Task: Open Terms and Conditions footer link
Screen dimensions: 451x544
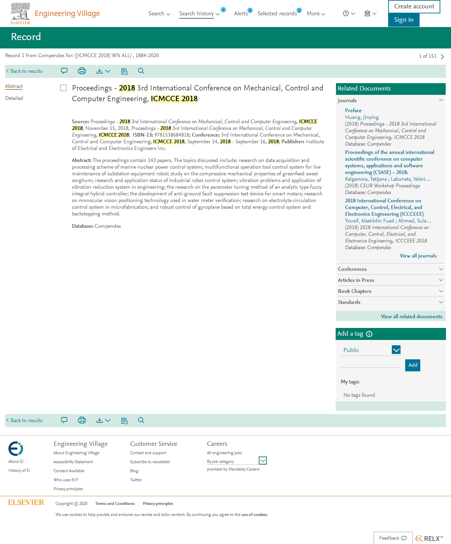Action: [115, 504]
